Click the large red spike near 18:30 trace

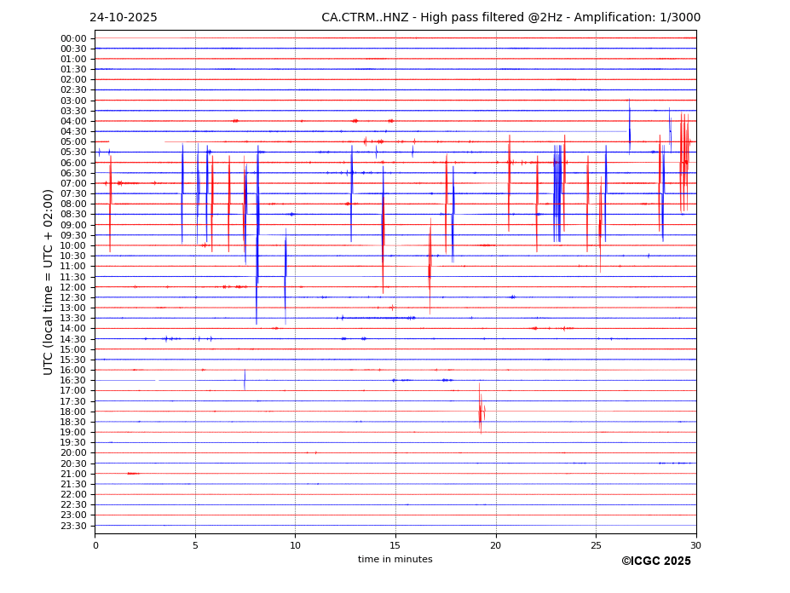coord(480,411)
